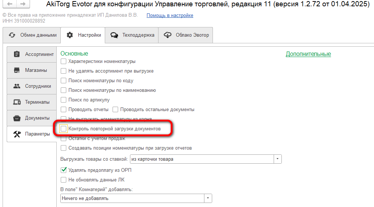374x207 pixels.
Task: Select the Документы side tab
Action: click(32, 118)
